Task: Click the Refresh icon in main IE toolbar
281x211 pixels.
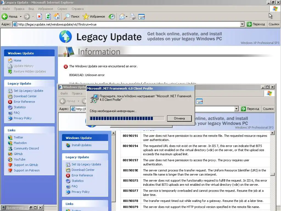Action: coord(48,16)
